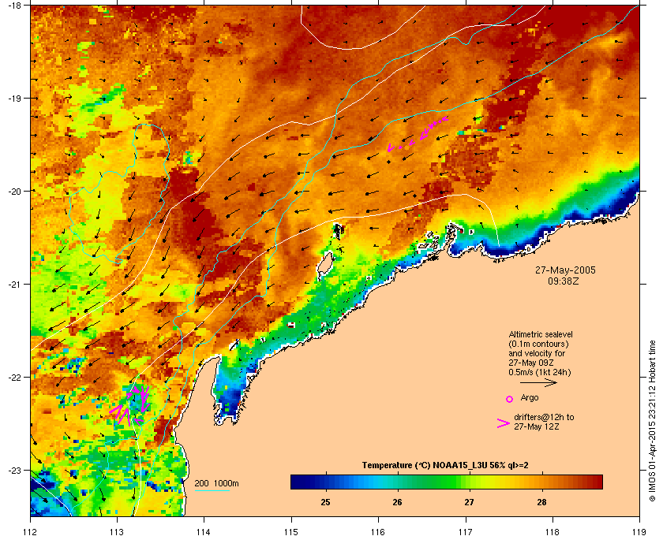Click the longitude axis label 113
Viewport: 663px width, 536px height.
[x=117, y=532]
